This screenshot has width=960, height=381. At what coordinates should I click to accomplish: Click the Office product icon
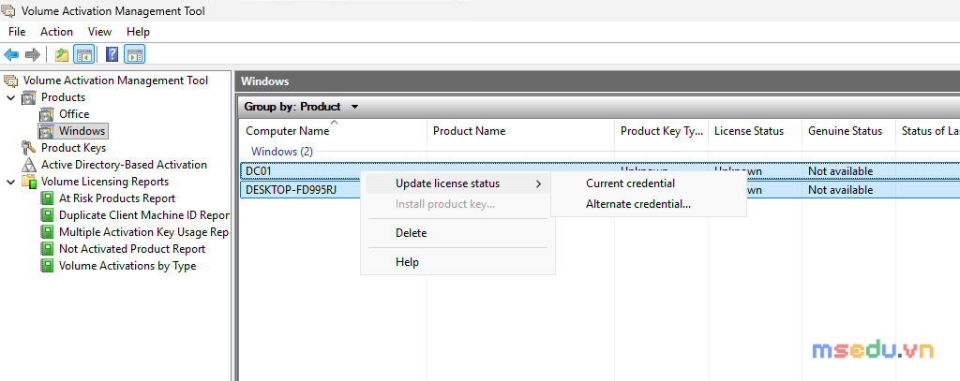[x=47, y=114]
